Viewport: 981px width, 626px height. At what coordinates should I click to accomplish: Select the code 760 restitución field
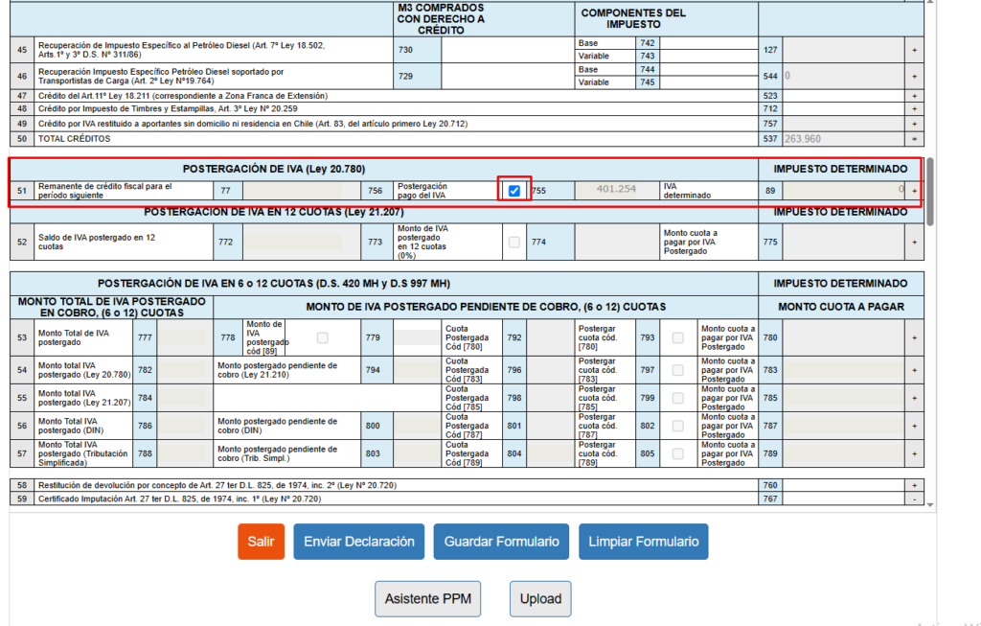[x=843, y=485]
